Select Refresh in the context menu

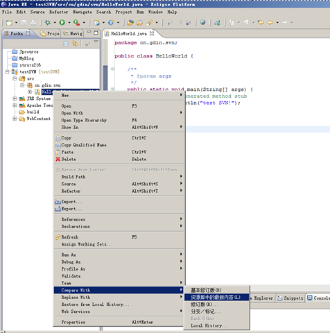(x=119, y=237)
